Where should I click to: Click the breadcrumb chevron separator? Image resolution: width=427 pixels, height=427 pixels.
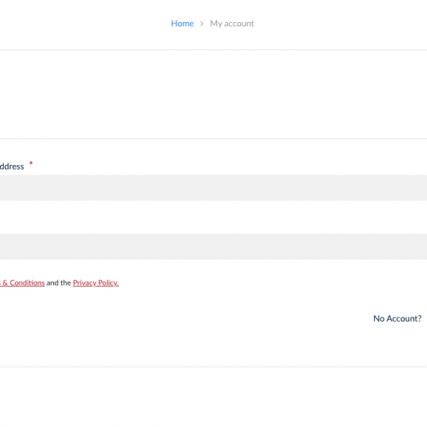coord(202,23)
